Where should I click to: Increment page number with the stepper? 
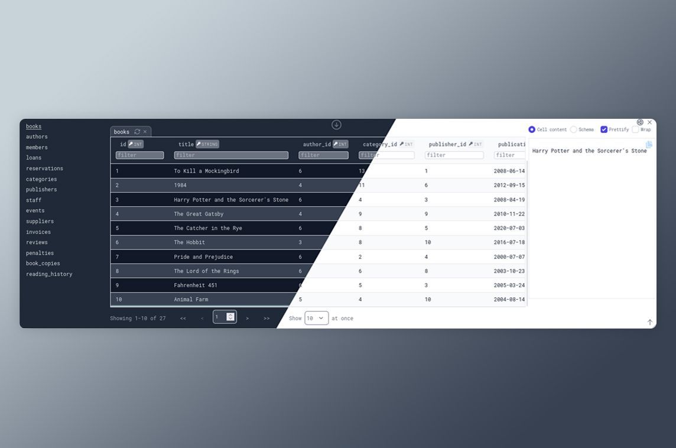click(x=230, y=314)
